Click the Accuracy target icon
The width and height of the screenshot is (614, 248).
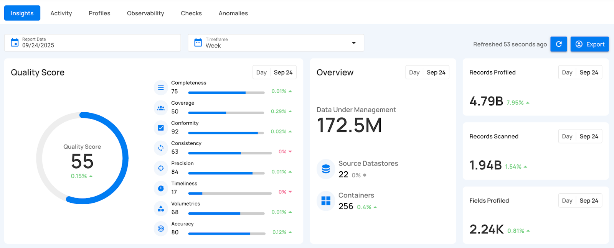tap(161, 228)
